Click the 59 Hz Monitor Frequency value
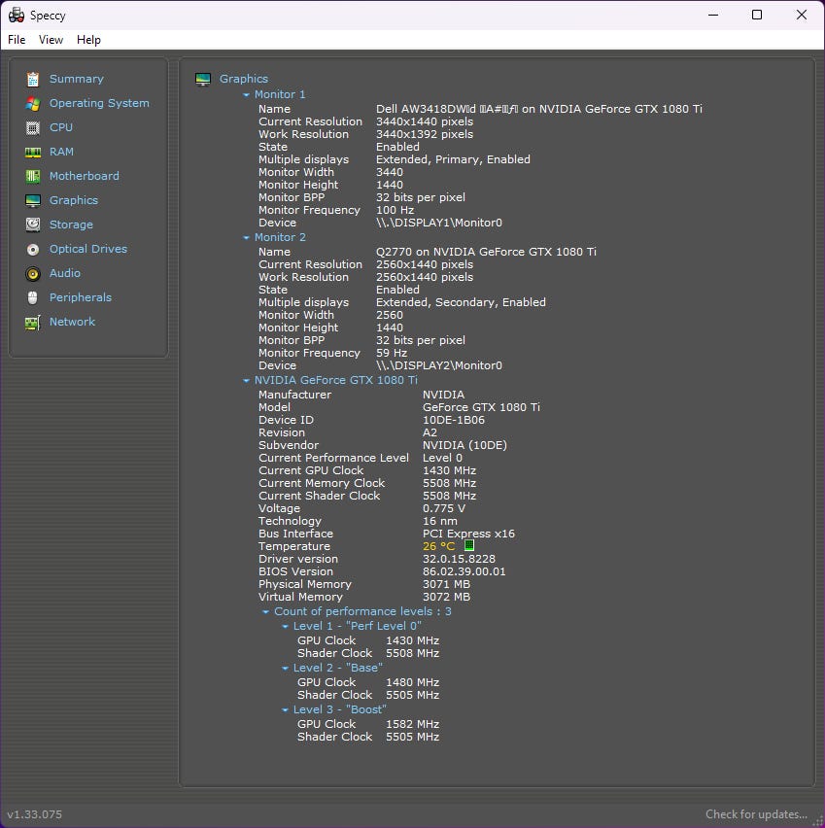The image size is (825, 828). pyautogui.click(x=392, y=353)
